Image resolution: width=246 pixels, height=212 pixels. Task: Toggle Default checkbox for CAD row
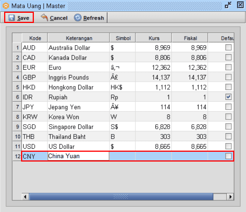pyautogui.click(x=228, y=57)
